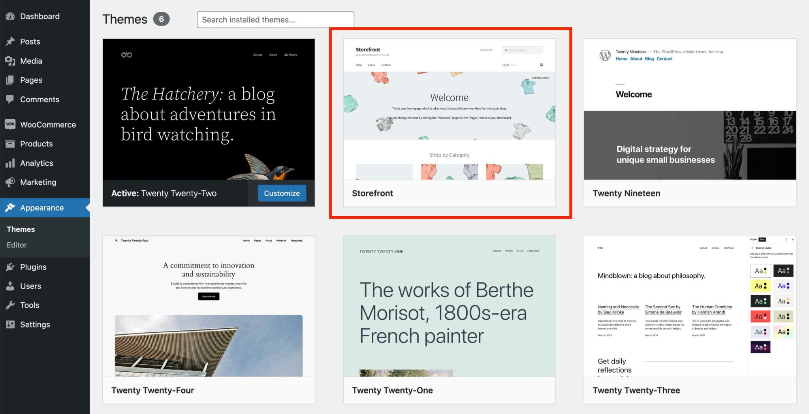The image size is (809, 414).
Task: Click the Settings sliders icon
Action: coord(10,324)
